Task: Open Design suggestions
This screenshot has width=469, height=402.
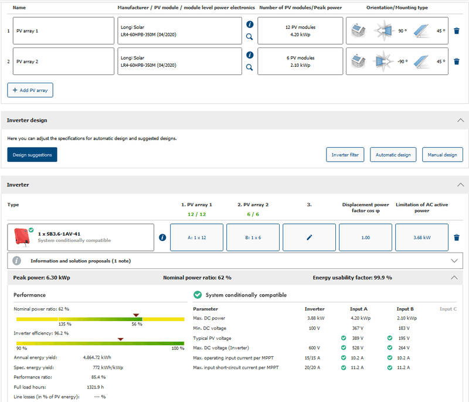Action: pos(32,155)
